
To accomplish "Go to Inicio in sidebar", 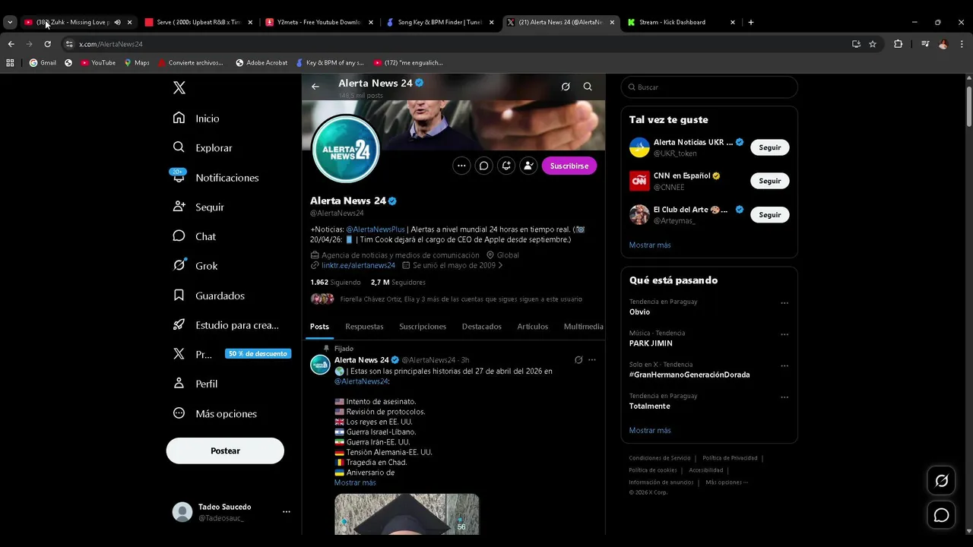I will coord(197,119).
